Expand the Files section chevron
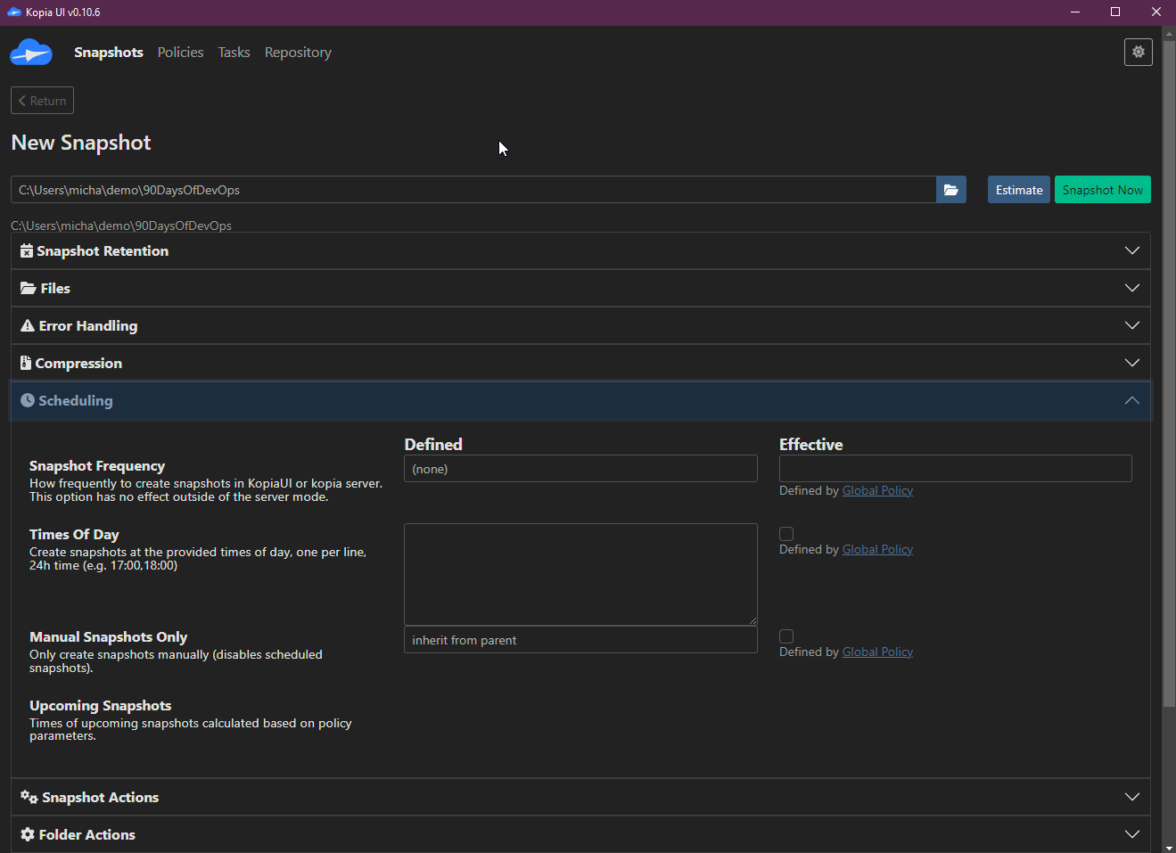 tap(1131, 288)
